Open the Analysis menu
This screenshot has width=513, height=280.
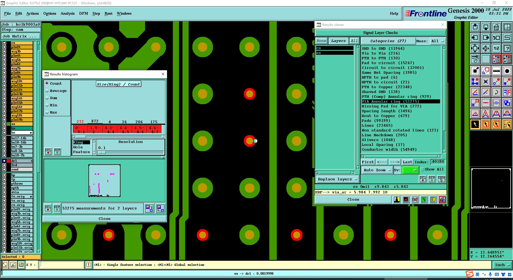point(67,13)
